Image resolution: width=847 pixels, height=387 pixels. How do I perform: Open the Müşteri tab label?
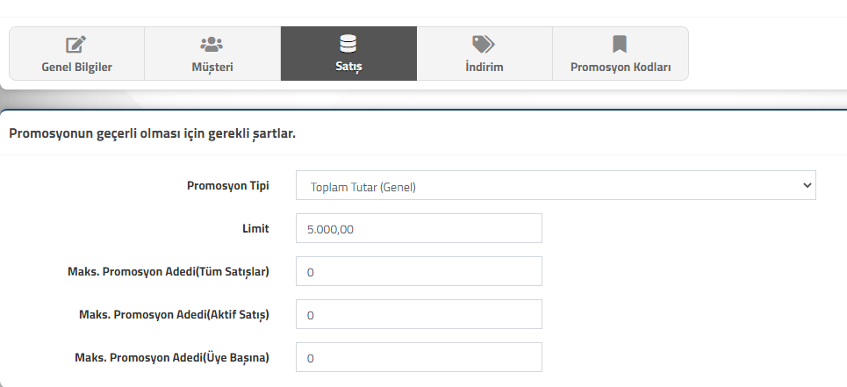pos(212,67)
